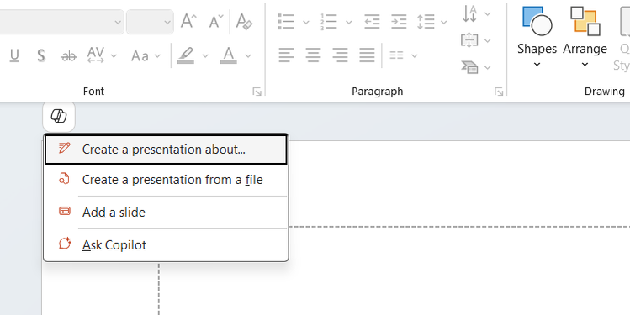Screen dimensions: 630x315
Task: Increase list indent level
Action: pyautogui.click(x=399, y=22)
